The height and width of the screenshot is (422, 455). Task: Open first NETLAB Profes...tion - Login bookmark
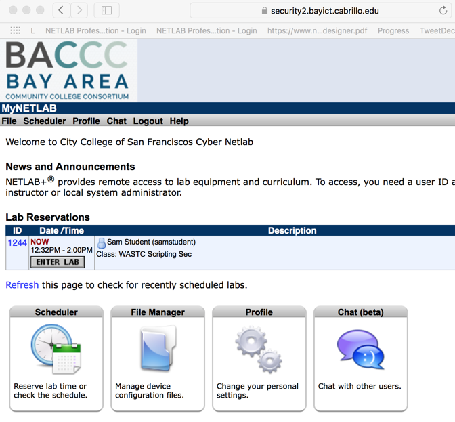click(95, 30)
